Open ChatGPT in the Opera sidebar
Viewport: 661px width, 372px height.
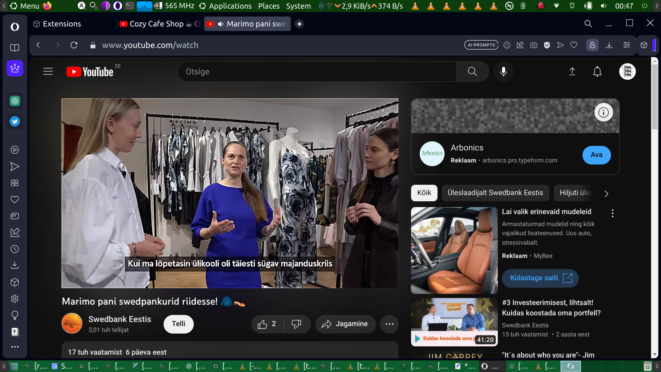click(x=15, y=101)
